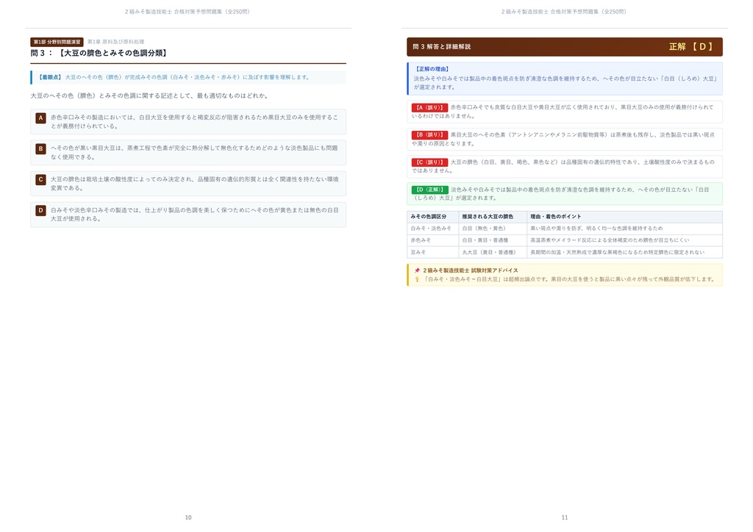Click the brown A badge of option A

tap(41, 118)
